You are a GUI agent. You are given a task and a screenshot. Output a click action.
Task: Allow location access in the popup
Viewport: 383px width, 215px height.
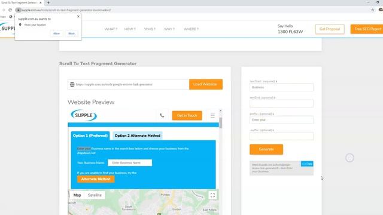coord(56,33)
